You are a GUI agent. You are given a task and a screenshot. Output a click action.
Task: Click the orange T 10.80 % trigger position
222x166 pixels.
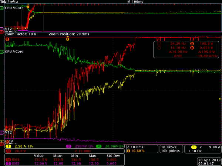point(136,151)
